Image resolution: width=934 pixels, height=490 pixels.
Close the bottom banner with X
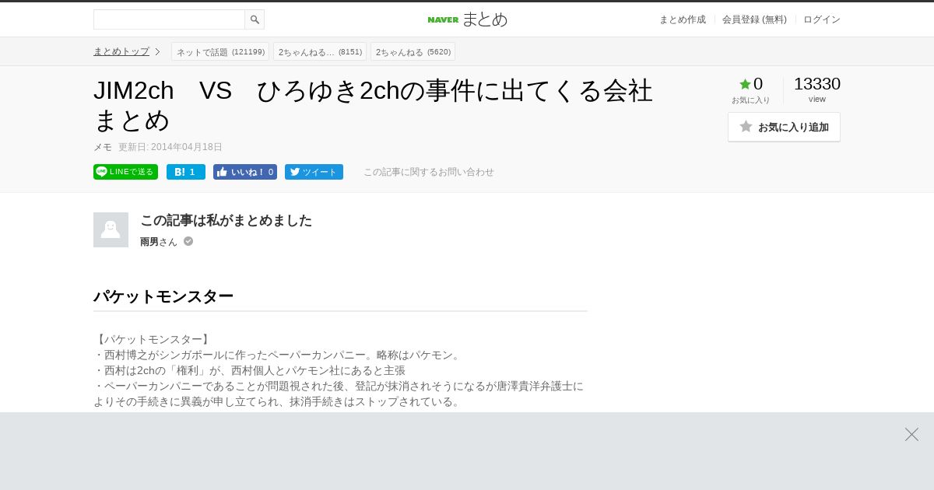pos(911,434)
